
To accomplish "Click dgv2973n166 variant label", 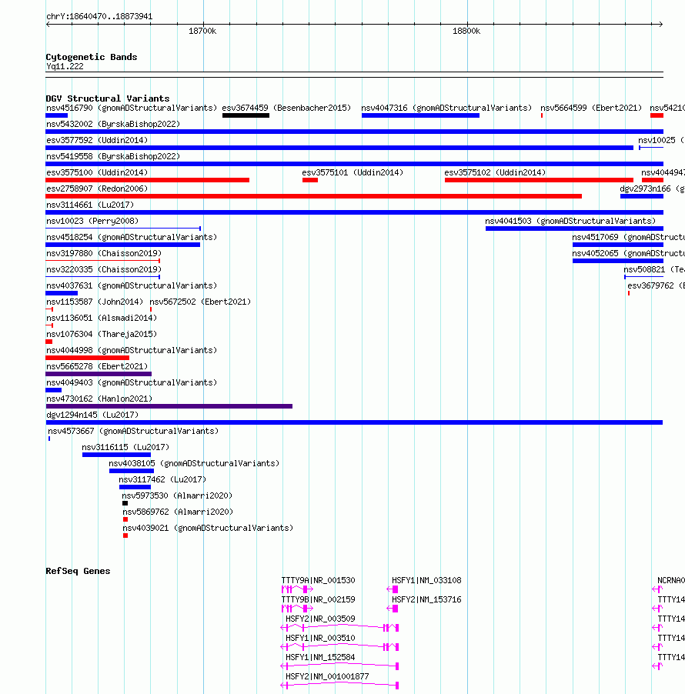I will [652, 189].
